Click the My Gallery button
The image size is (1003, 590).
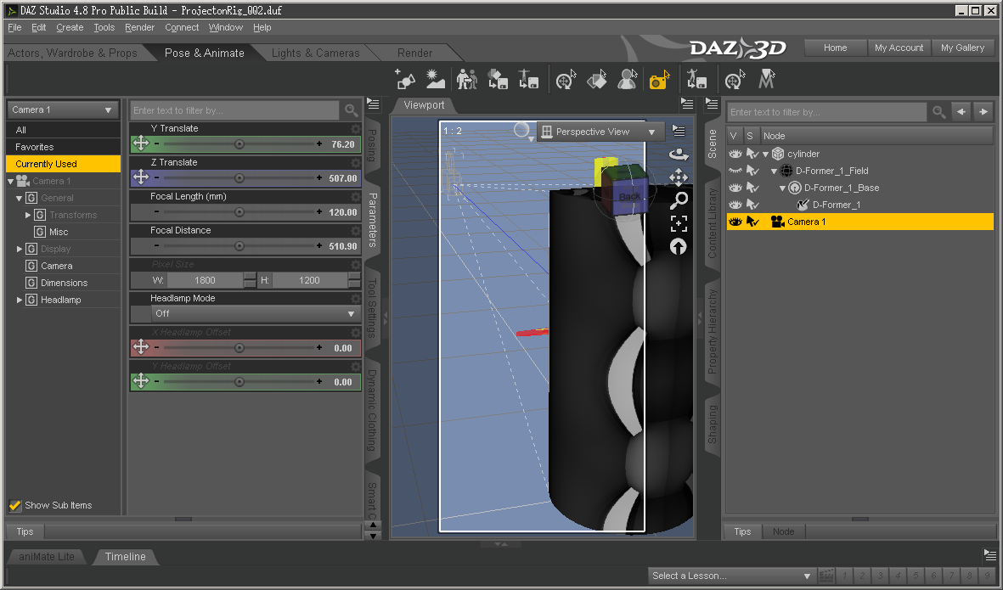(x=963, y=48)
